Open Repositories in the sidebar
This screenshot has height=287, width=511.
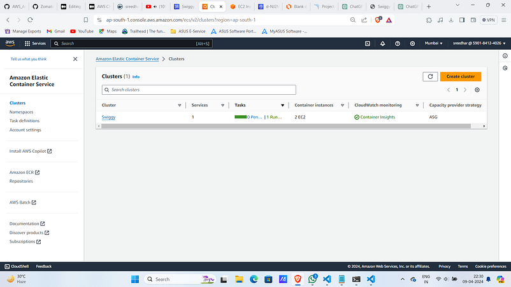coord(21,181)
